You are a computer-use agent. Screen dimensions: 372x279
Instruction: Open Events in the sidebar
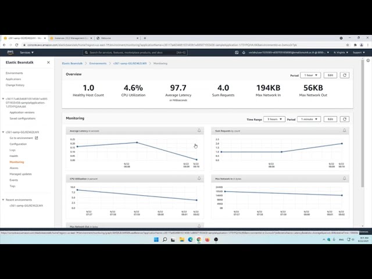coord(13,180)
